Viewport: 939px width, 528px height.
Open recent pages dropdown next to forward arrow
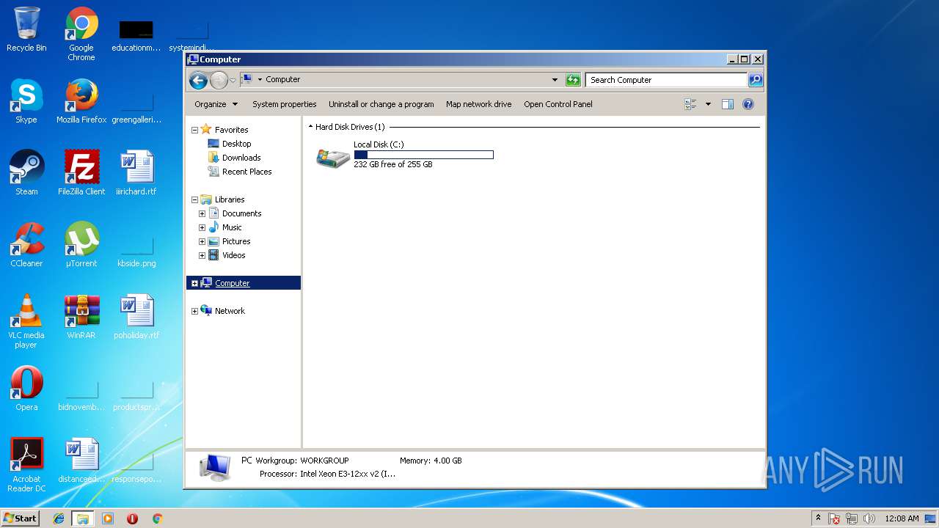click(x=233, y=80)
